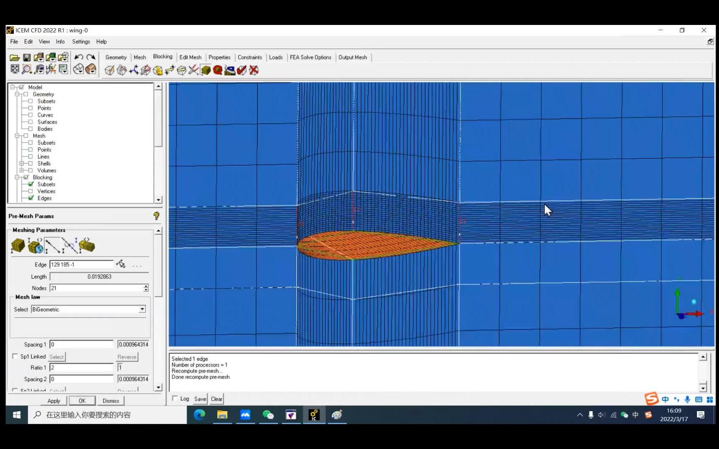Select the Create Block tool

109,71
